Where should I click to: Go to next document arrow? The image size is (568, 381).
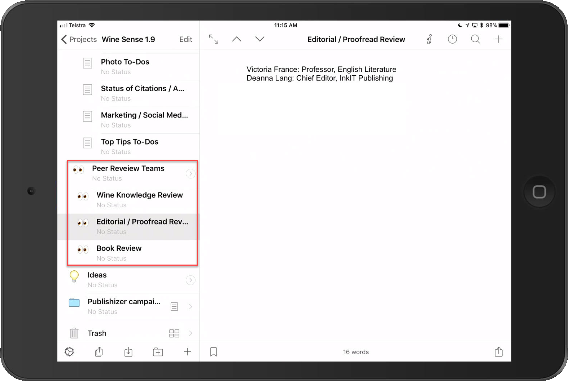pos(260,39)
